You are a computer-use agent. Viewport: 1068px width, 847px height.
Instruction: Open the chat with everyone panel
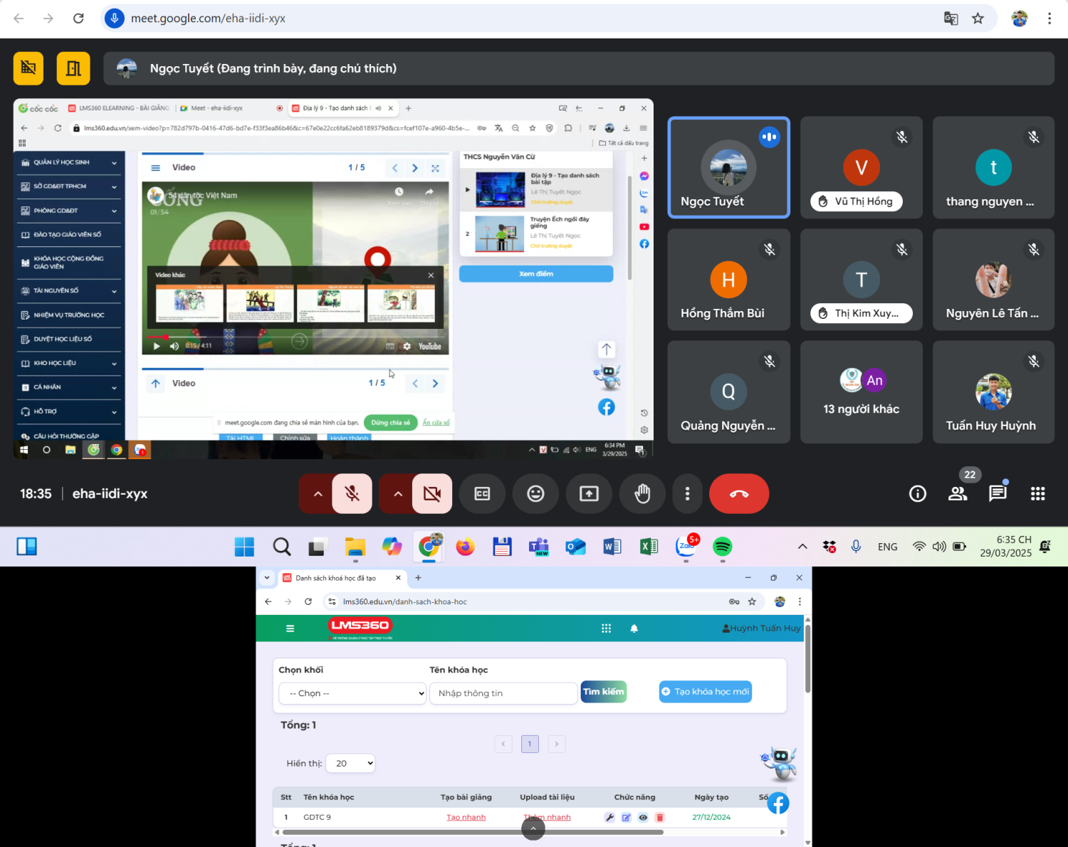click(998, 493)
